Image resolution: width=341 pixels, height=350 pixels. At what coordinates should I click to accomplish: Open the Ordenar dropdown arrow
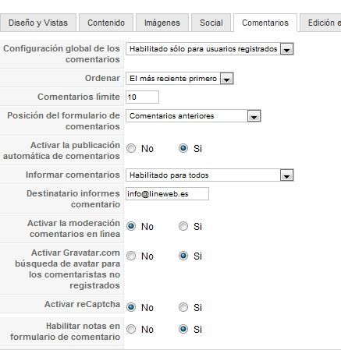tap(226, 79)
